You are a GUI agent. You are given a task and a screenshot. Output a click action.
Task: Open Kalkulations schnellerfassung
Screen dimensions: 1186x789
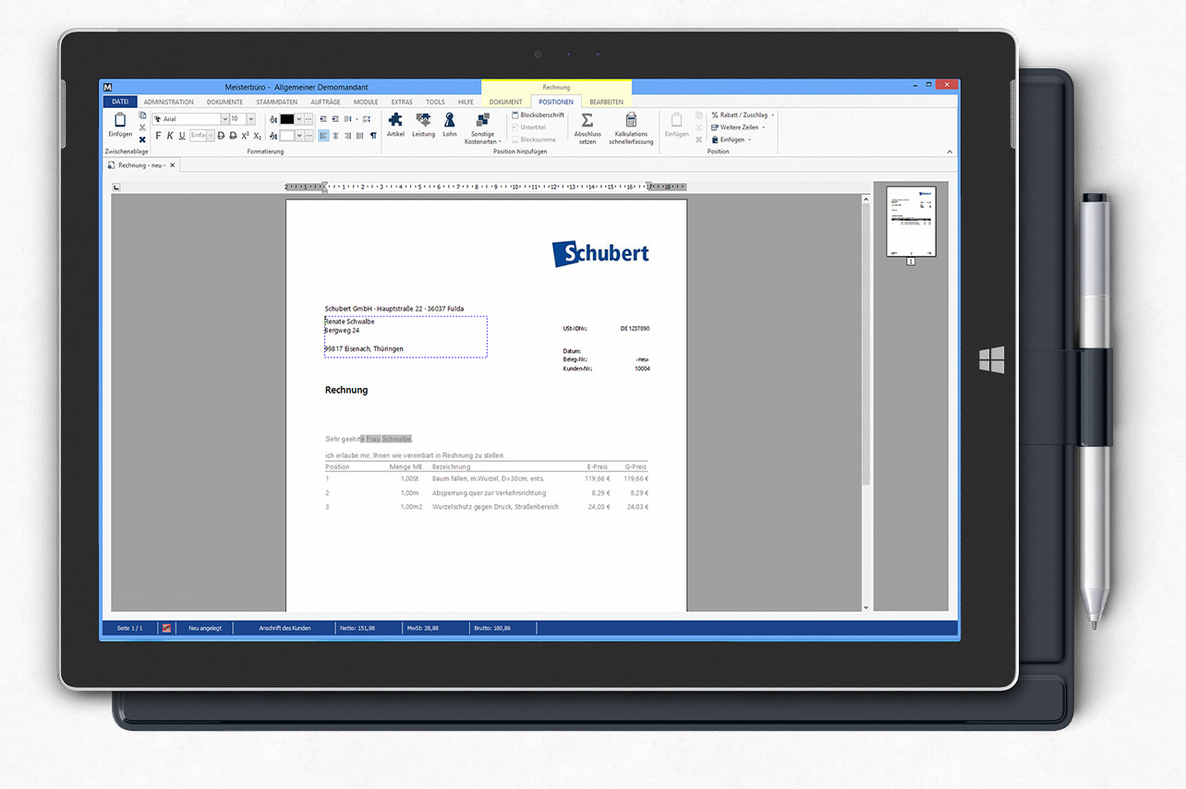pos(631,128)
